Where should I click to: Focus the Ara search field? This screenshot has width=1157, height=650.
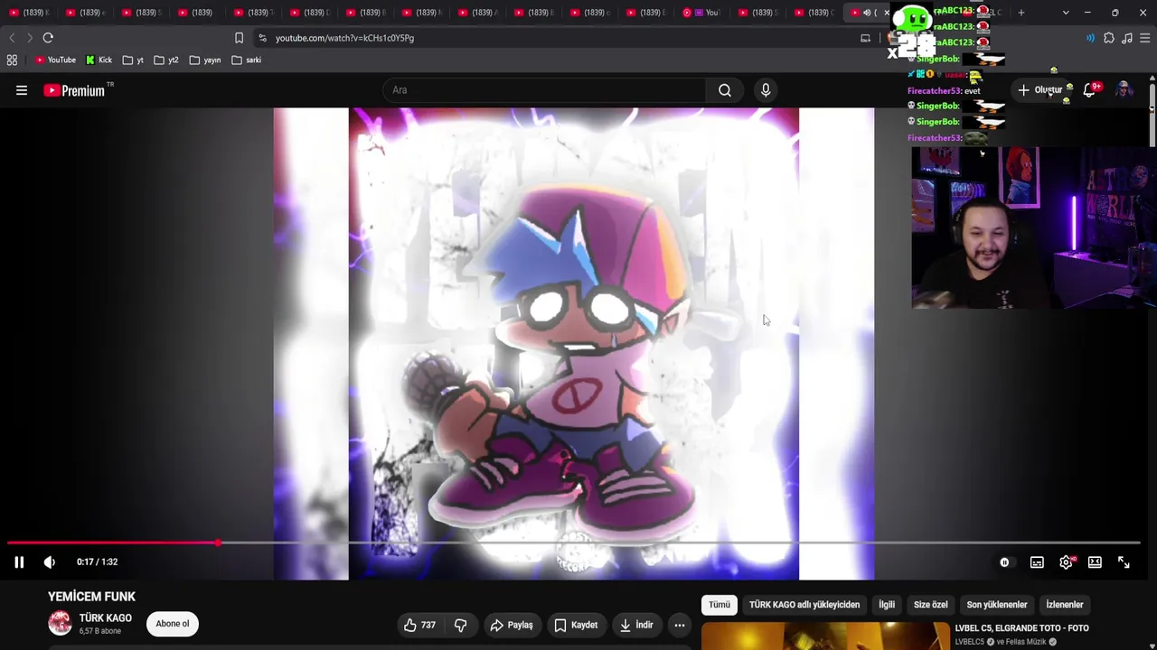tap(544, 90)
